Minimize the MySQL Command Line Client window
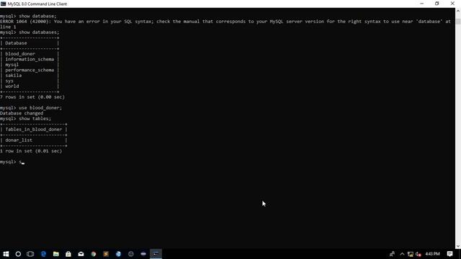Screen dimensions: 461x259 click(x=422, y=4)
